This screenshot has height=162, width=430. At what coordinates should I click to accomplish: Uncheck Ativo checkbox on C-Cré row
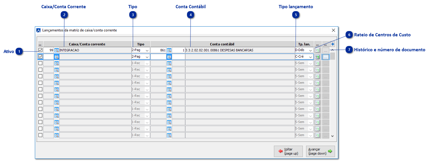pos(40,57)
